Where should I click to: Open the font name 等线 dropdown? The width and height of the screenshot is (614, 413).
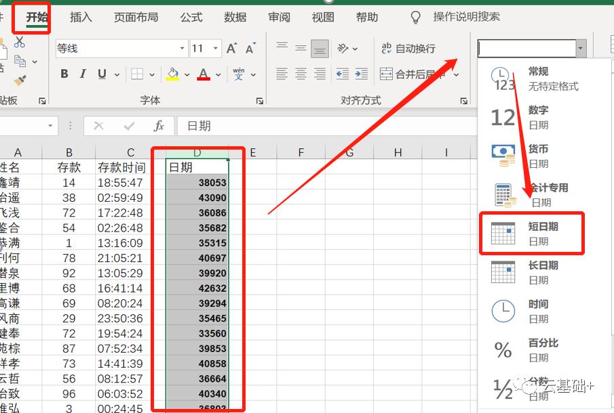click(x=180, y=48)
